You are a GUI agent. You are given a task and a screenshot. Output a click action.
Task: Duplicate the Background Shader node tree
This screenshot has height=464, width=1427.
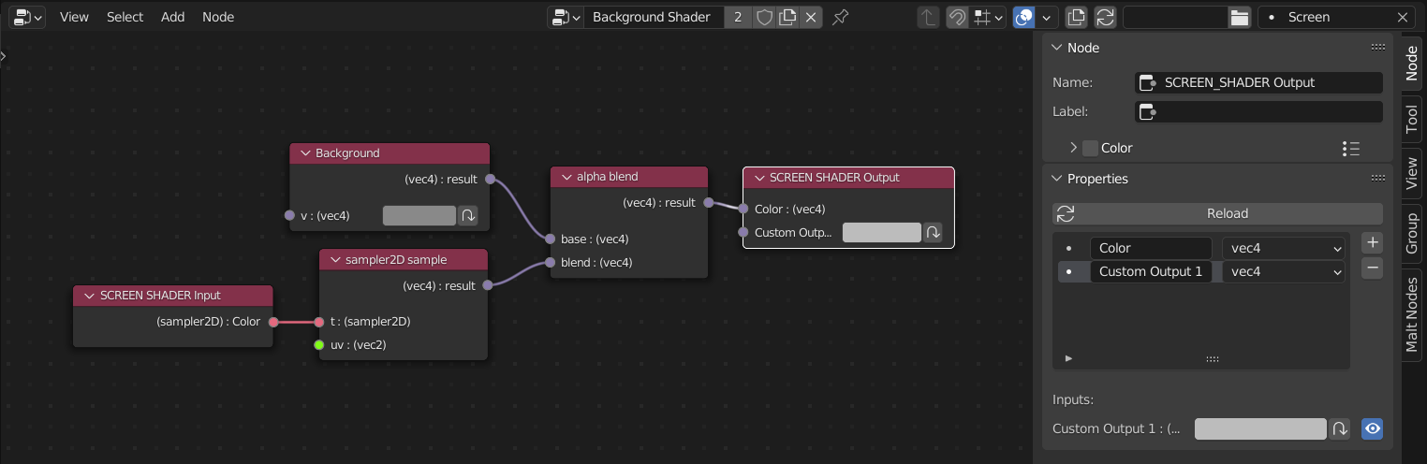[x=788, y=17]
